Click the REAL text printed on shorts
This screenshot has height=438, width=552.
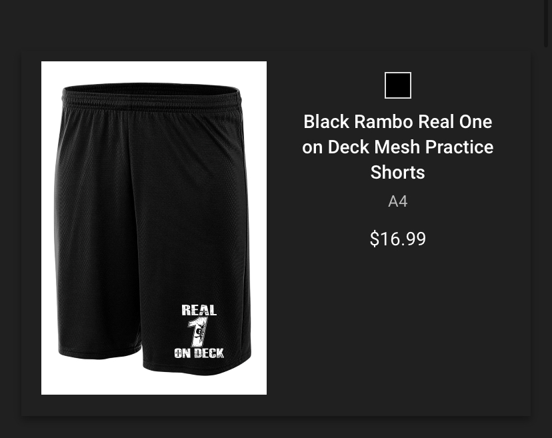tap(199, 310)
